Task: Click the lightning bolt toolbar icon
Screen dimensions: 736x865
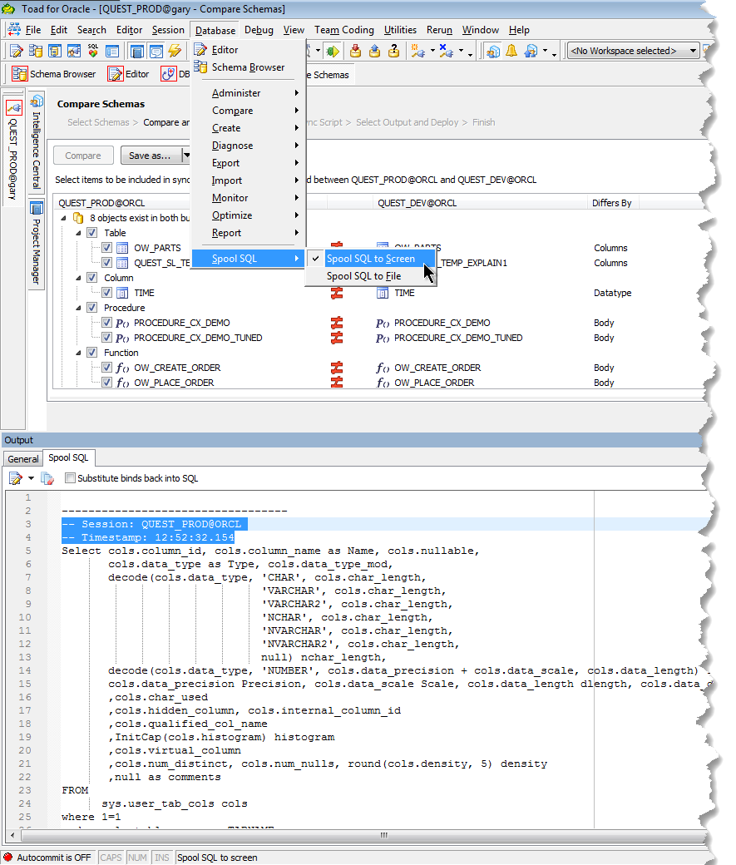Action: (x=175, y=52)
